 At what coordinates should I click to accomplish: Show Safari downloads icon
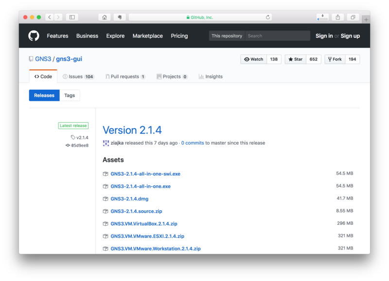point(322,17)
